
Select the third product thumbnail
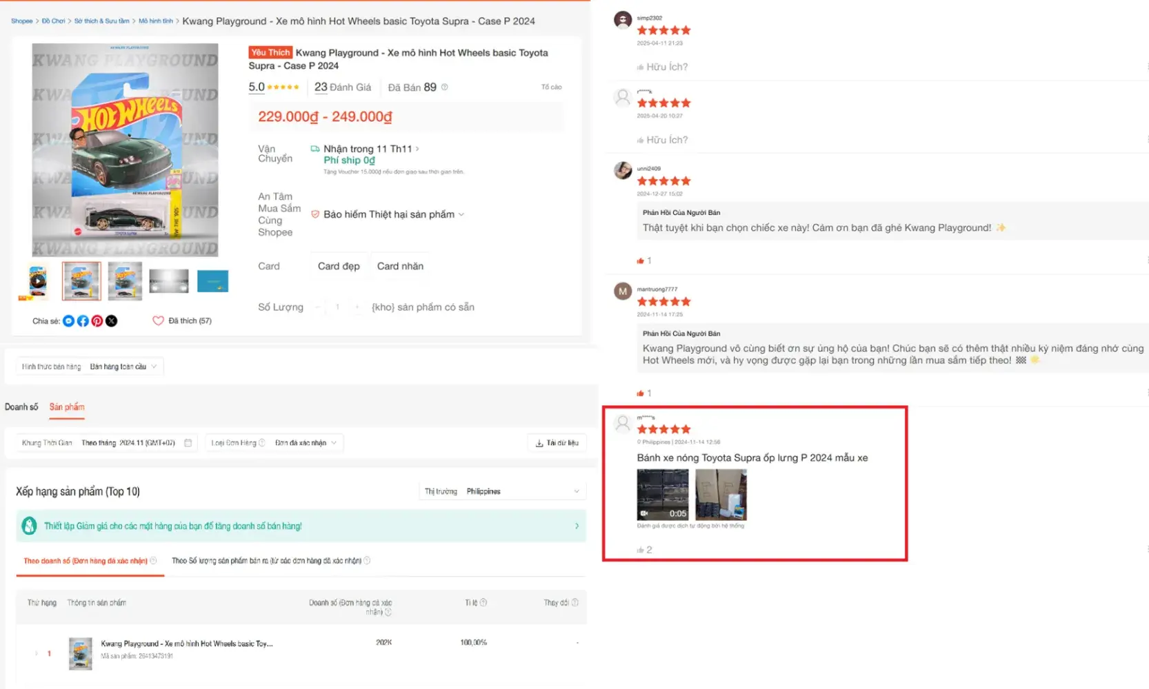pyautogui.click(x=125, y=281)
